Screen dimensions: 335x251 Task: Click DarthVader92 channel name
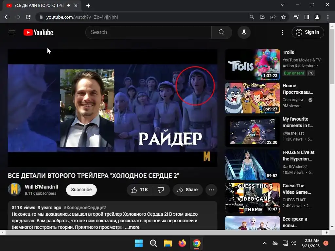[295, 166]
